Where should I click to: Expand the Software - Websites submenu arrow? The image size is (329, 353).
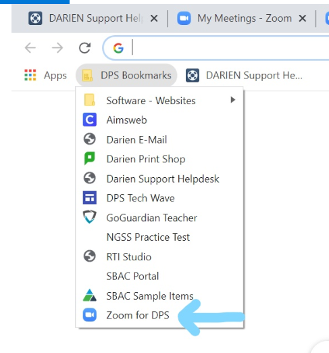tap(233, 100)
